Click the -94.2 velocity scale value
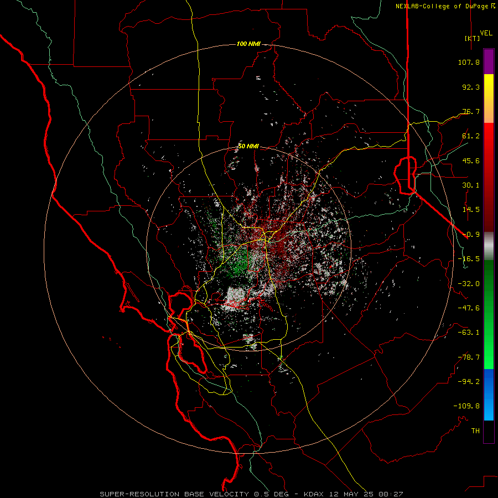The image size is (498, 498). click(x=469, y=382)
